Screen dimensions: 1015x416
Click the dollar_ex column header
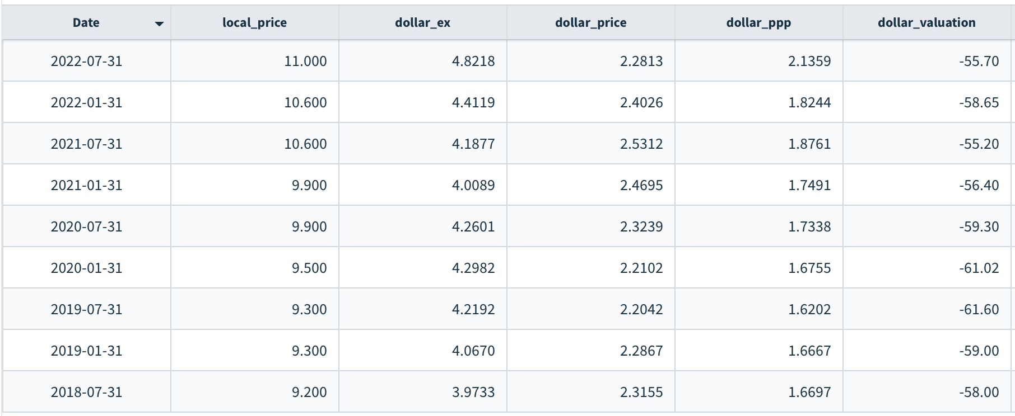tap(422, 23)
